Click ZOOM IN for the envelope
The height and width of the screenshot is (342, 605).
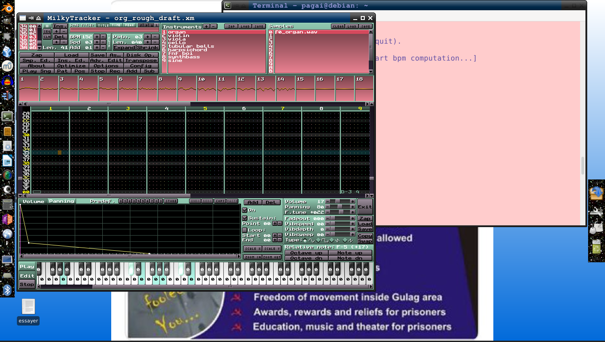pos(252,257)
